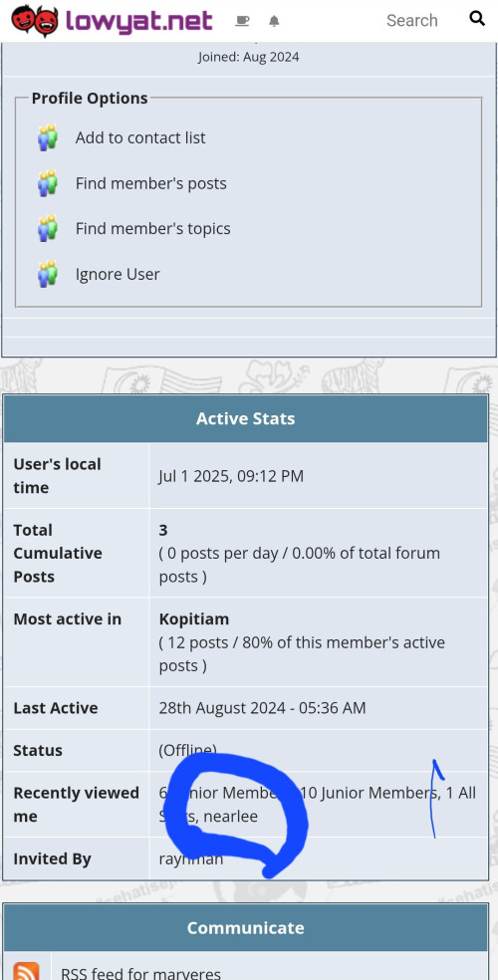
Task: Open RSS feed for marveres link
Action: click(140, 973)
